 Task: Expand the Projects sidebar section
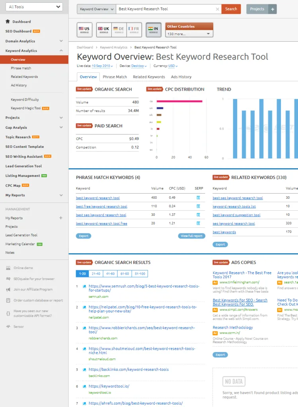(61, 118)
